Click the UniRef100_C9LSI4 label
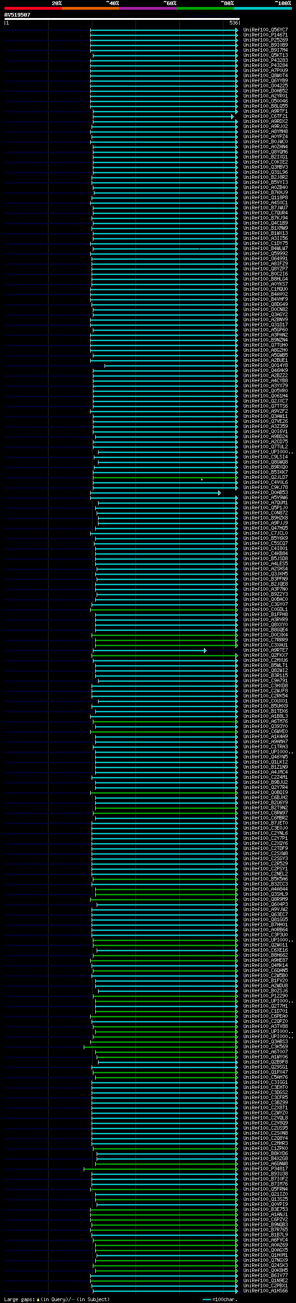 265,457
